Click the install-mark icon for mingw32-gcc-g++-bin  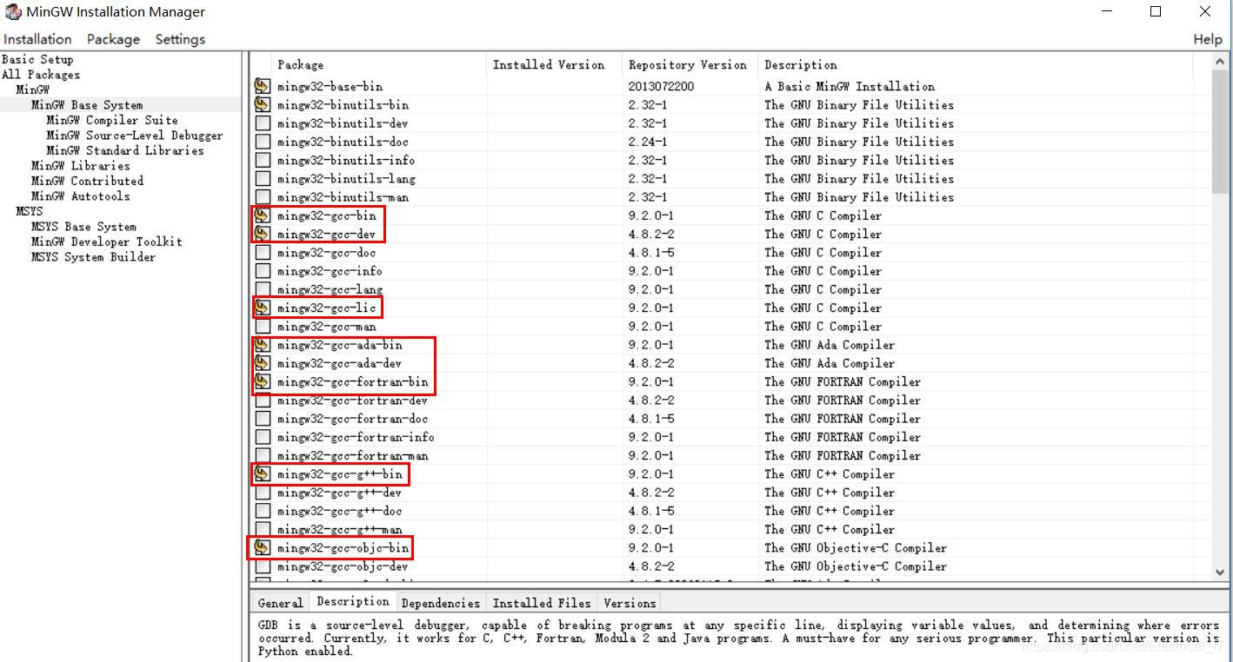click(263, 473)
